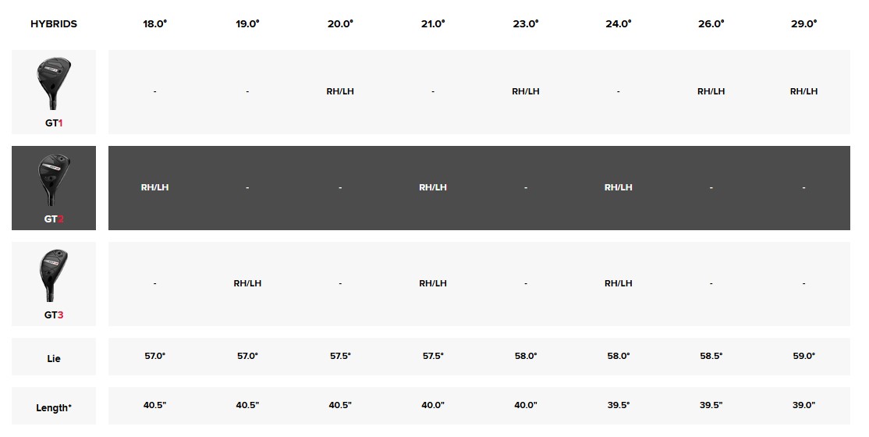Choose GT2 RH/LH at 18.0° loft

(x=154, y=187)
